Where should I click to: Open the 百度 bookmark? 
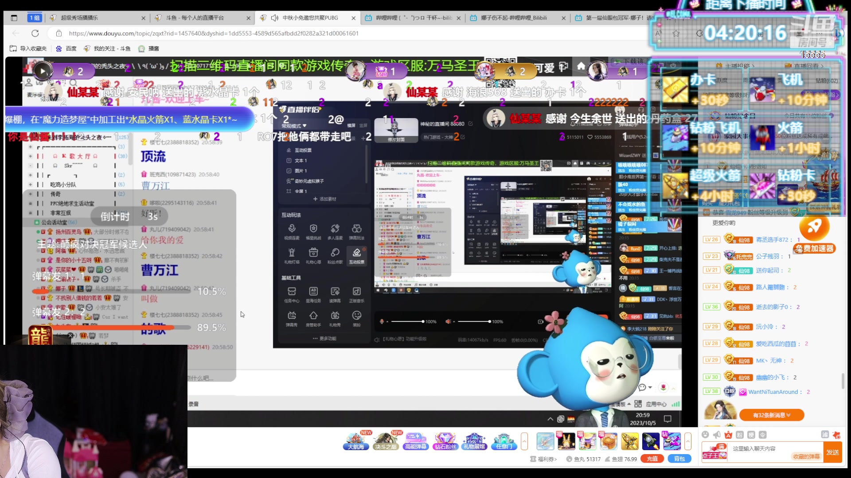tap(66, 49)
